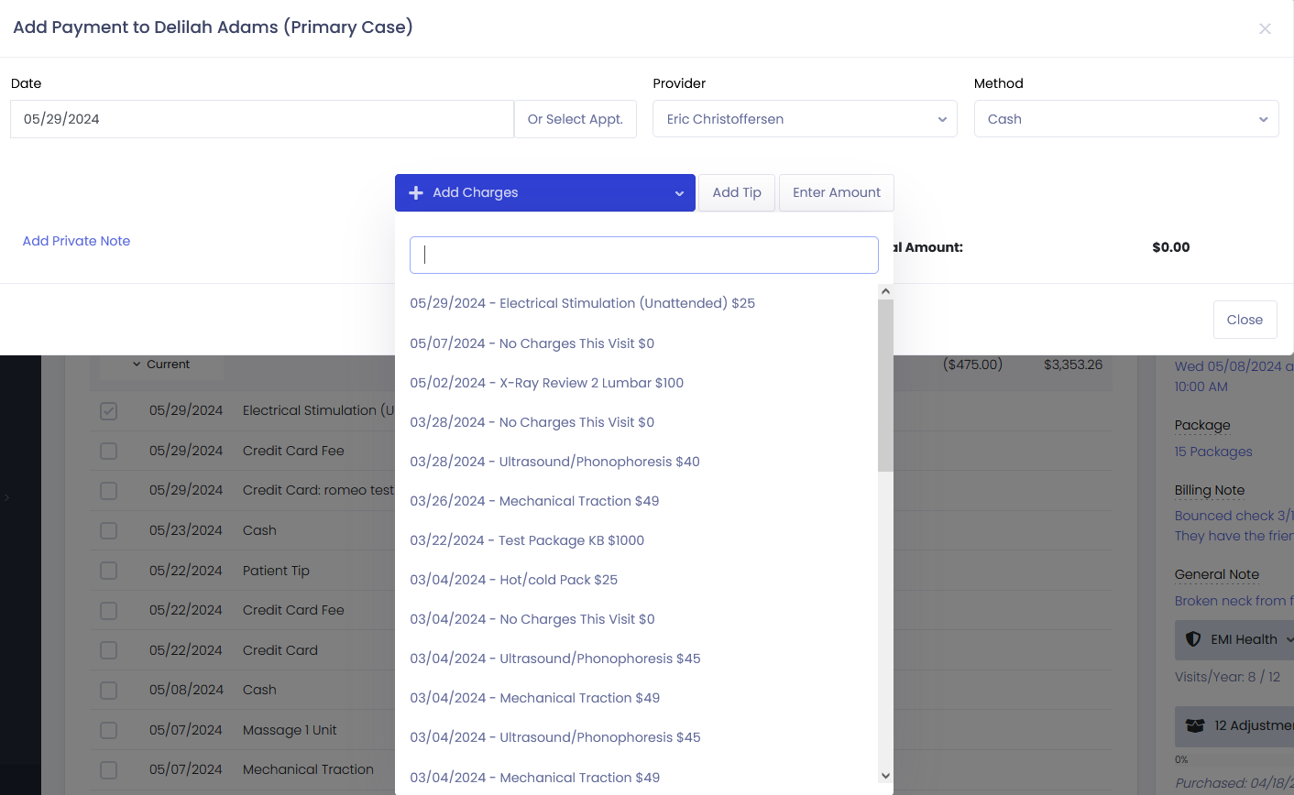Click scrollbar down arrow in charges list

(x=885, y=776)
